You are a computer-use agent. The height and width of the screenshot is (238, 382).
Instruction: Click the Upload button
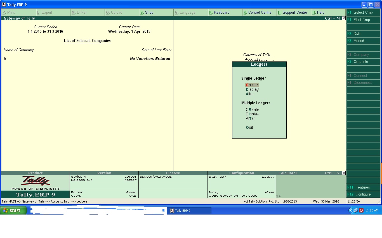tap(122, 12)
